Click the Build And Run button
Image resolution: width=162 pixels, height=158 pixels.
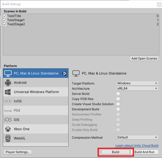[145, 152]
